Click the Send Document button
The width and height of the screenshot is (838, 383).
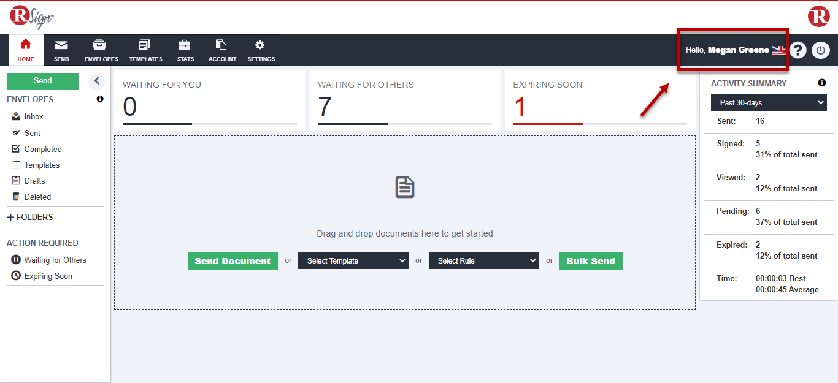(233, 260)
